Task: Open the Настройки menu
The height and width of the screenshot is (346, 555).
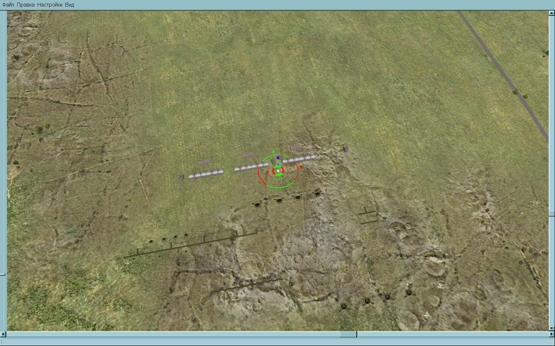Action: pos(50,5)
